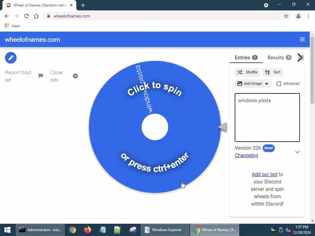This screenshot has width=315, height=236.
Task: Select the Wheel of Names browser tab
Action: coord(40,5)
